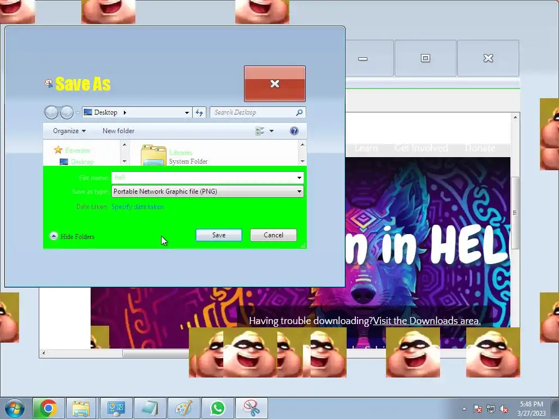Open Learn in the webpage menu
This screenshot has width=559, height=419.
[366, 148]
